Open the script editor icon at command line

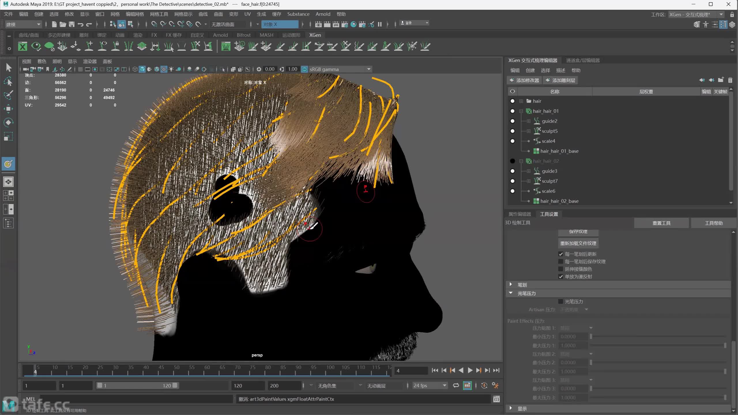point(496,399)
